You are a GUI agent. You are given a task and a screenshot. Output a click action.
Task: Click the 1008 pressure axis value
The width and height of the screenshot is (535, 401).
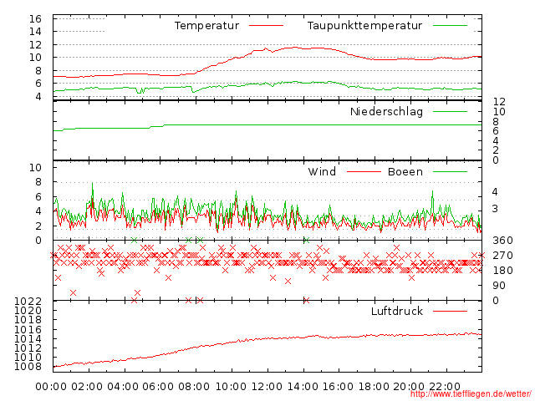[28, 367]
